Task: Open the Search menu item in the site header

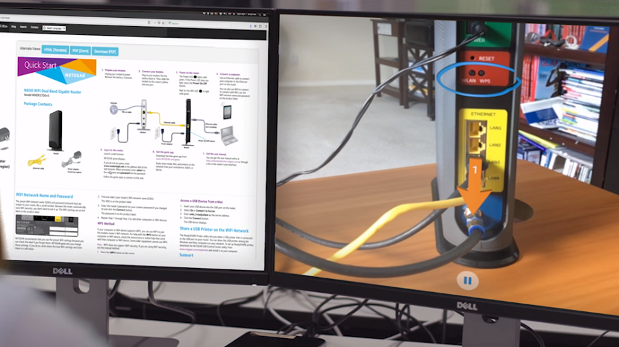Action: point(23,27)
